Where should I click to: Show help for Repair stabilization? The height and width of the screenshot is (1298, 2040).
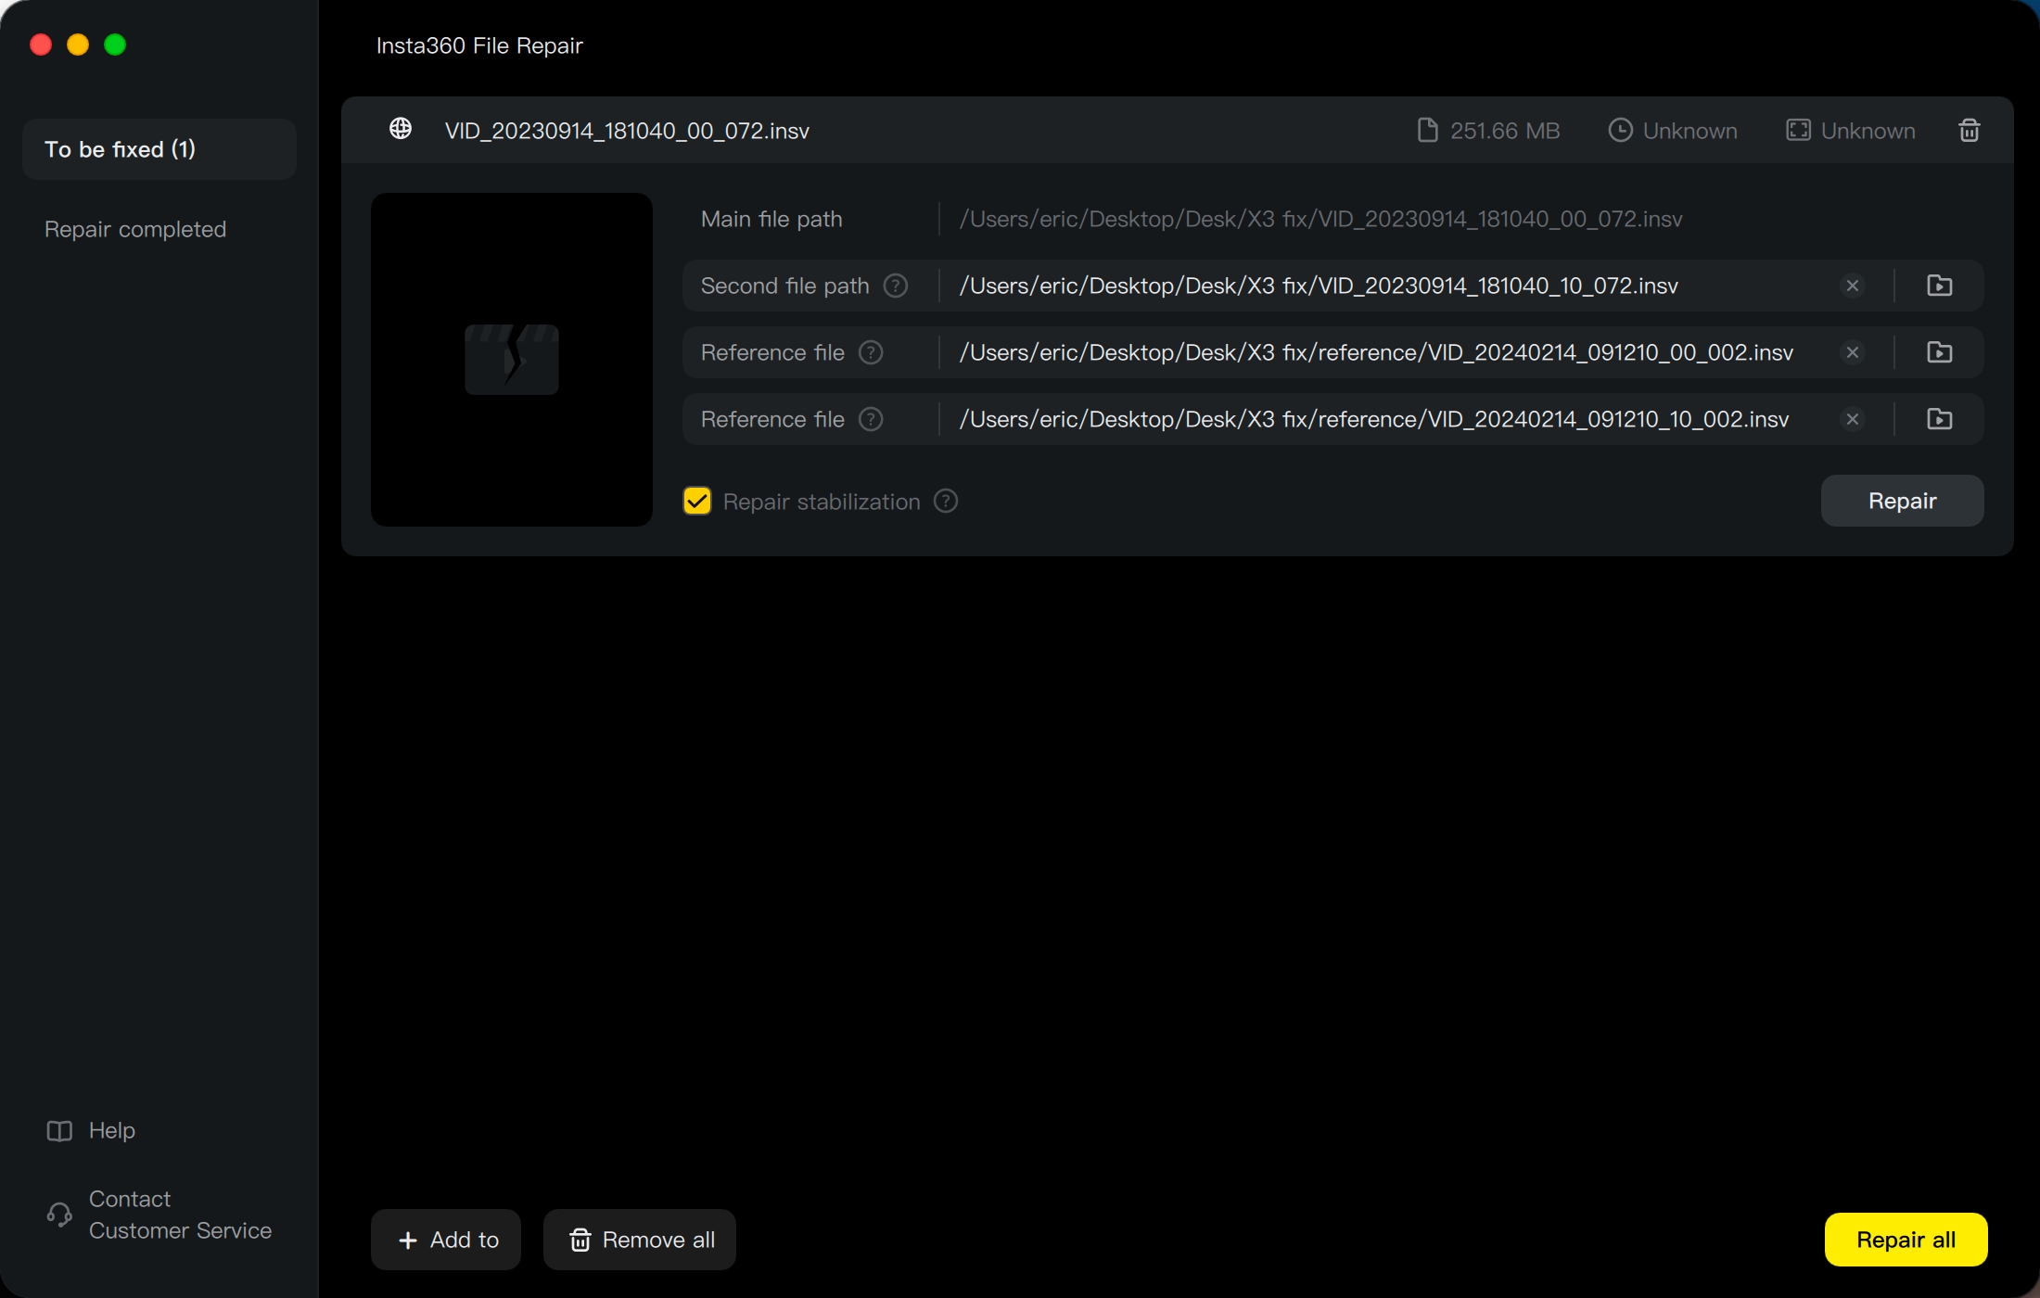coord(946,502)
